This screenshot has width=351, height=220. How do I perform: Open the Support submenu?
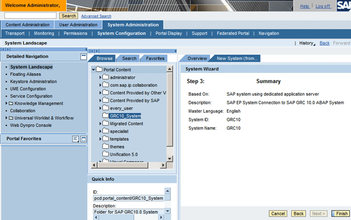point(199,33)
